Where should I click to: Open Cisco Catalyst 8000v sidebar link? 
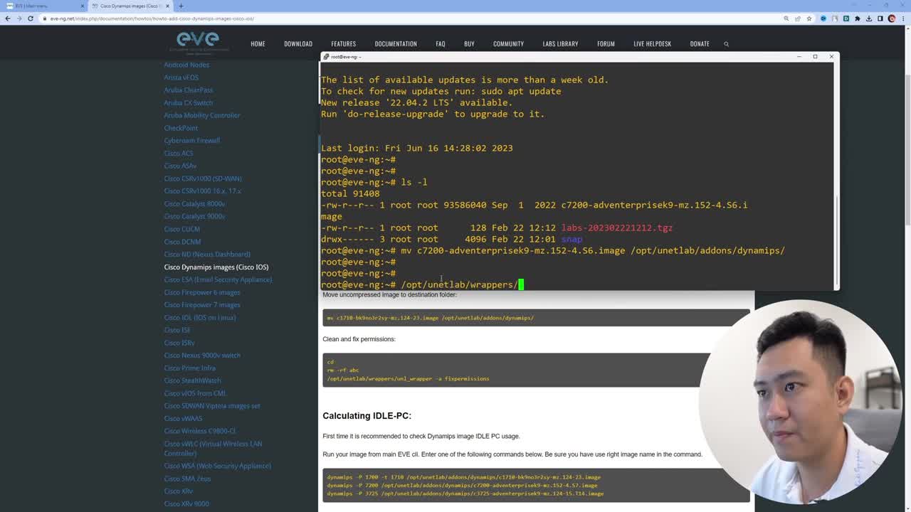[x=194, y=204]
